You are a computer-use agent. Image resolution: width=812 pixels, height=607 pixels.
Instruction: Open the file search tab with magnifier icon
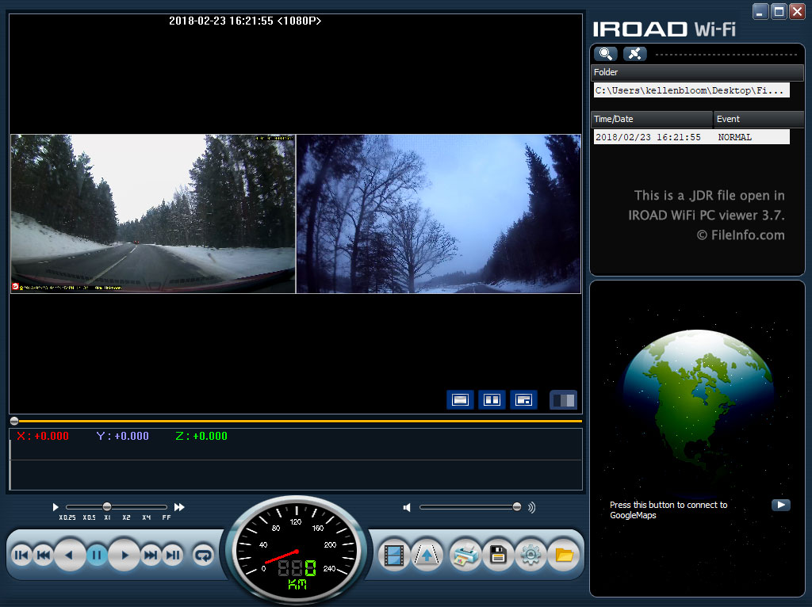(x=605, y=54)
